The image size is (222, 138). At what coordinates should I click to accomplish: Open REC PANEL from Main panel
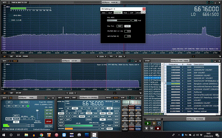click(x=24, y=102)
